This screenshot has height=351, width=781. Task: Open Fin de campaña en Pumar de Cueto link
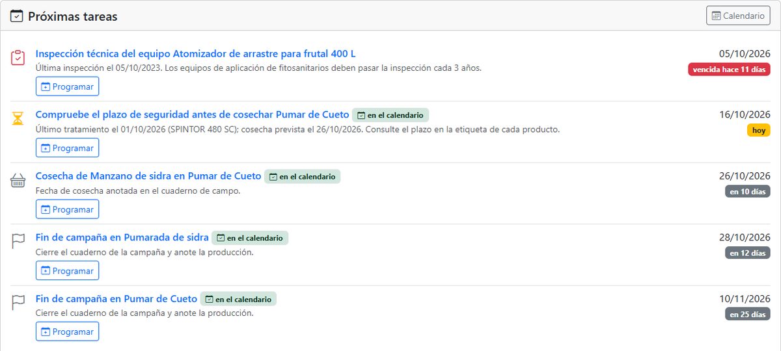pos(116,298)
